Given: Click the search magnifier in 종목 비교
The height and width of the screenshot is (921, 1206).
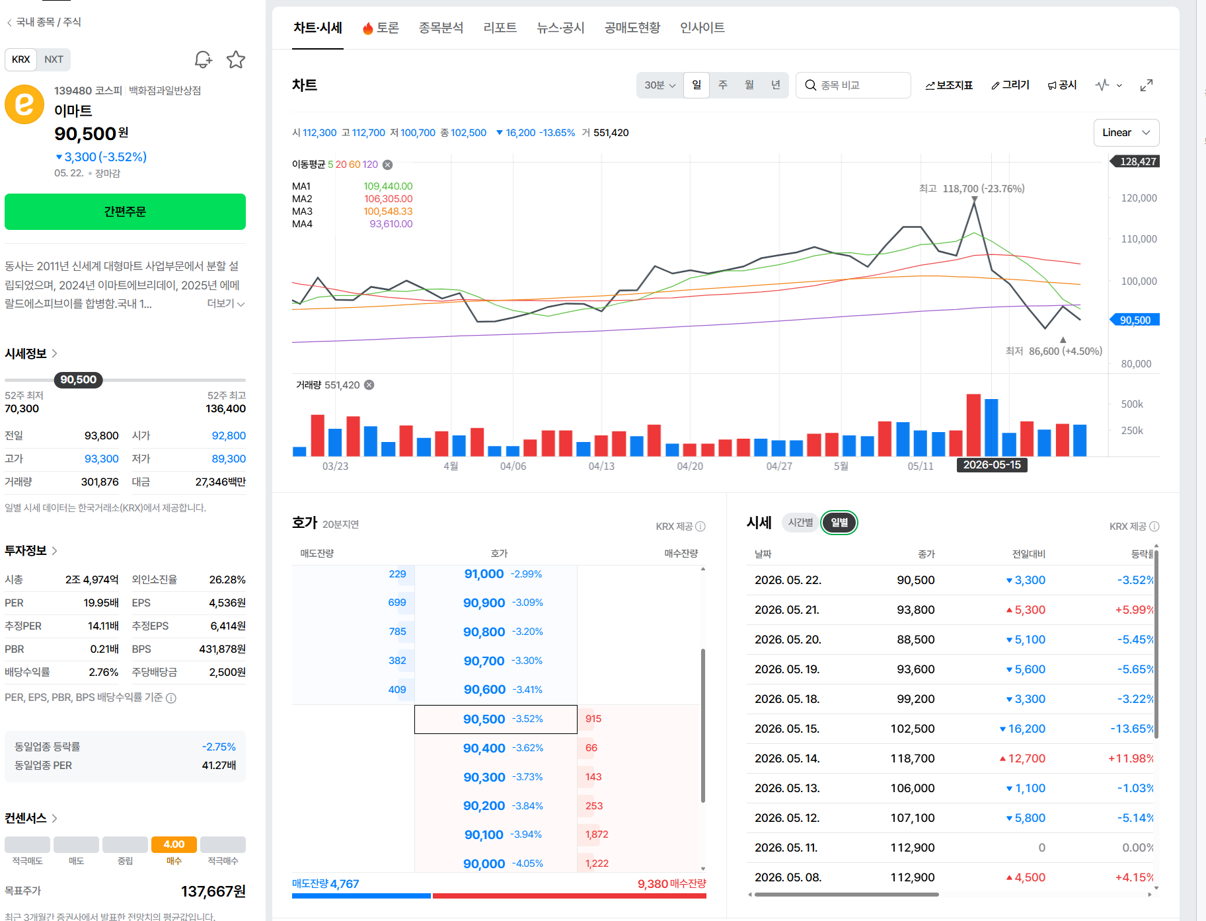Looking at the screenshot, I should (810, 85).
